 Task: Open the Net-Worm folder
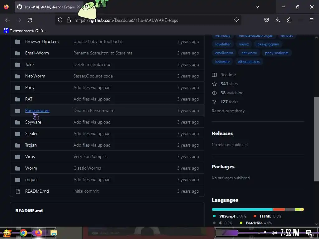(x=35, y=76)
